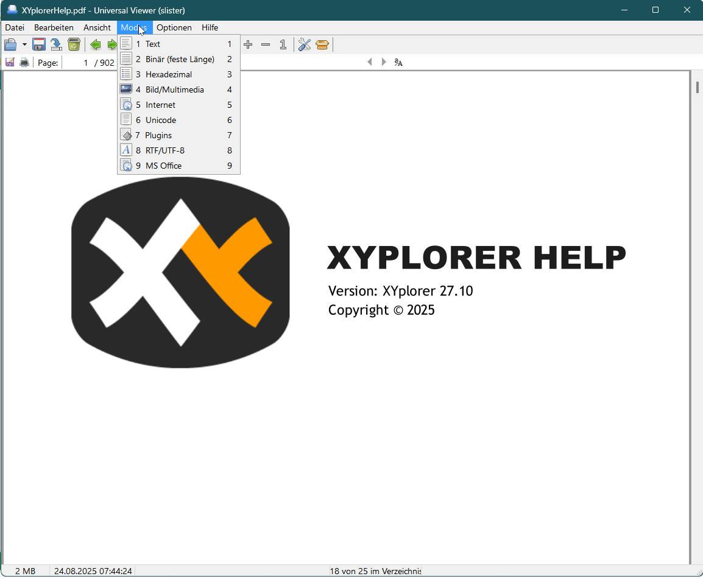Open the Ansicht menu
The image size is (703, 579).
pyautogui.click(x=97, y=27)
